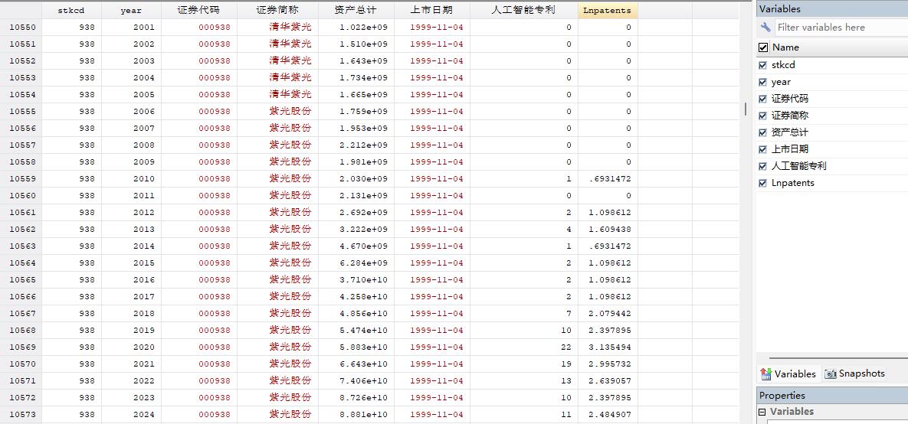This screenshot has width=908, height=424.
Task: Click Lnpatents value 2.079442
Action: (x=611, y=314)
